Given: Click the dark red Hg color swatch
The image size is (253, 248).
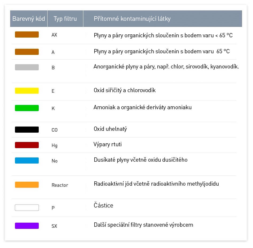Looking at the screenshot, I should (x=27, y=145).
